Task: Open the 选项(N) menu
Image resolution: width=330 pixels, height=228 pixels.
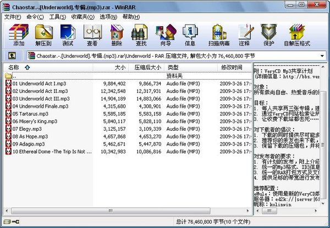Action: click(108, 17)
